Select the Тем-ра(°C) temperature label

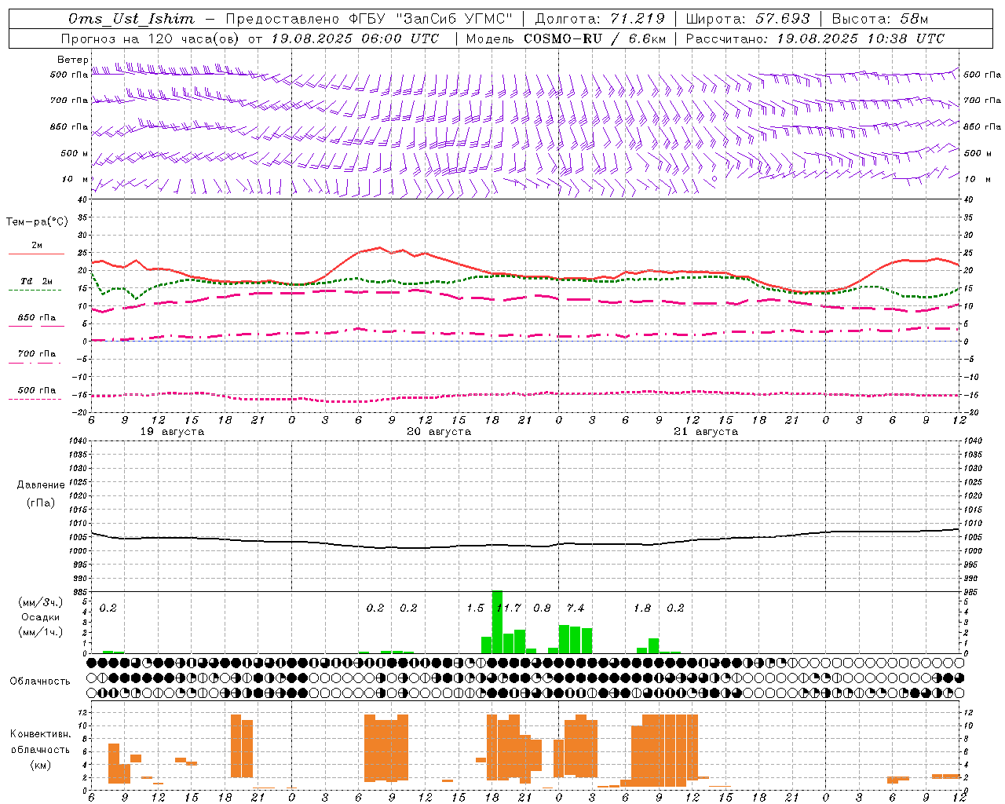pos(37,222)
